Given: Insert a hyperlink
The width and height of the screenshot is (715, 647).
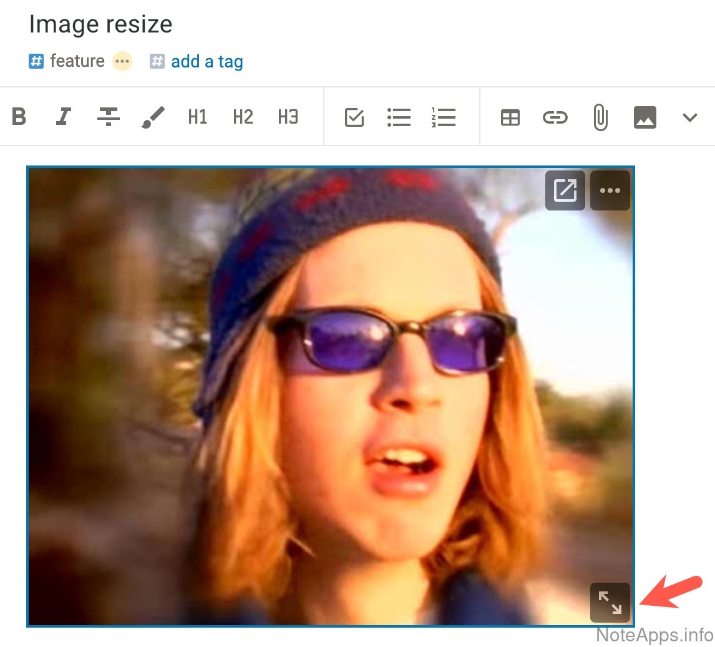Looking at the screenshot, I should pos(555,117).
